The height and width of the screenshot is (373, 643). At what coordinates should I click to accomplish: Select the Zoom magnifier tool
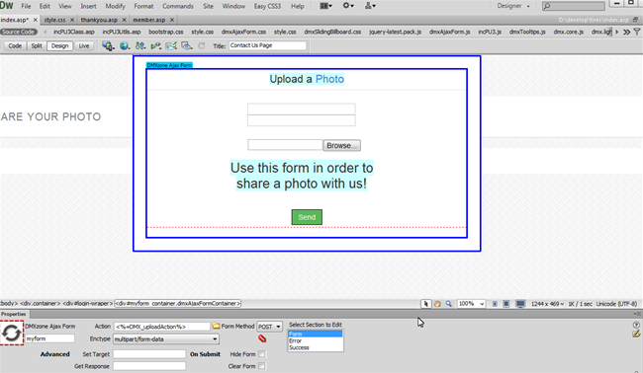click(449, 304)
